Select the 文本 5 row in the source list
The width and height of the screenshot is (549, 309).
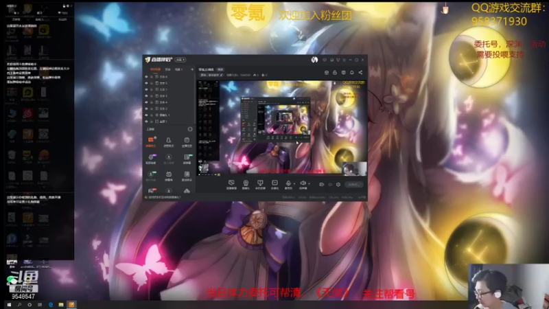tap(169, 83)
